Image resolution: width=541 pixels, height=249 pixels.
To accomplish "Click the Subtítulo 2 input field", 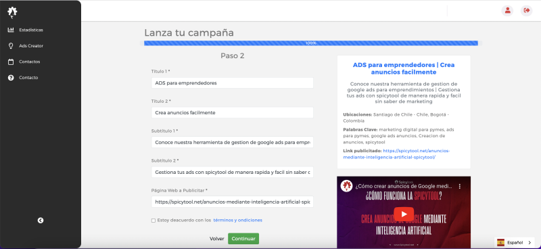I will tap(232, 172).
